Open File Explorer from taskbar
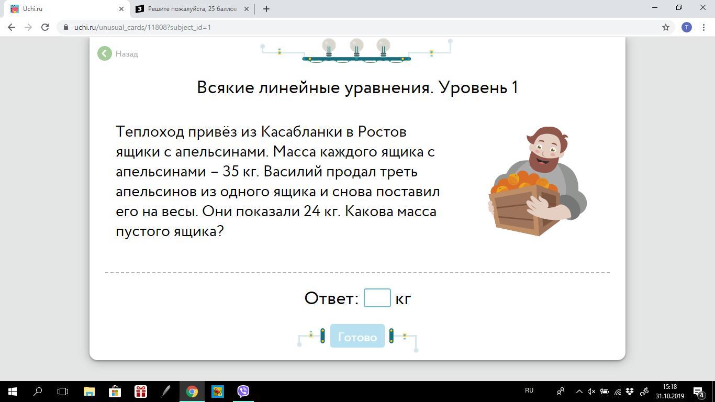The width and height of the screenshot is (715, 402). (89, 391)
